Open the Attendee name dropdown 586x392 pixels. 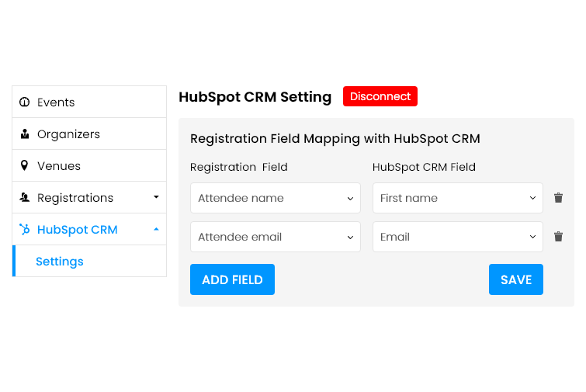(x=276, y=198)
